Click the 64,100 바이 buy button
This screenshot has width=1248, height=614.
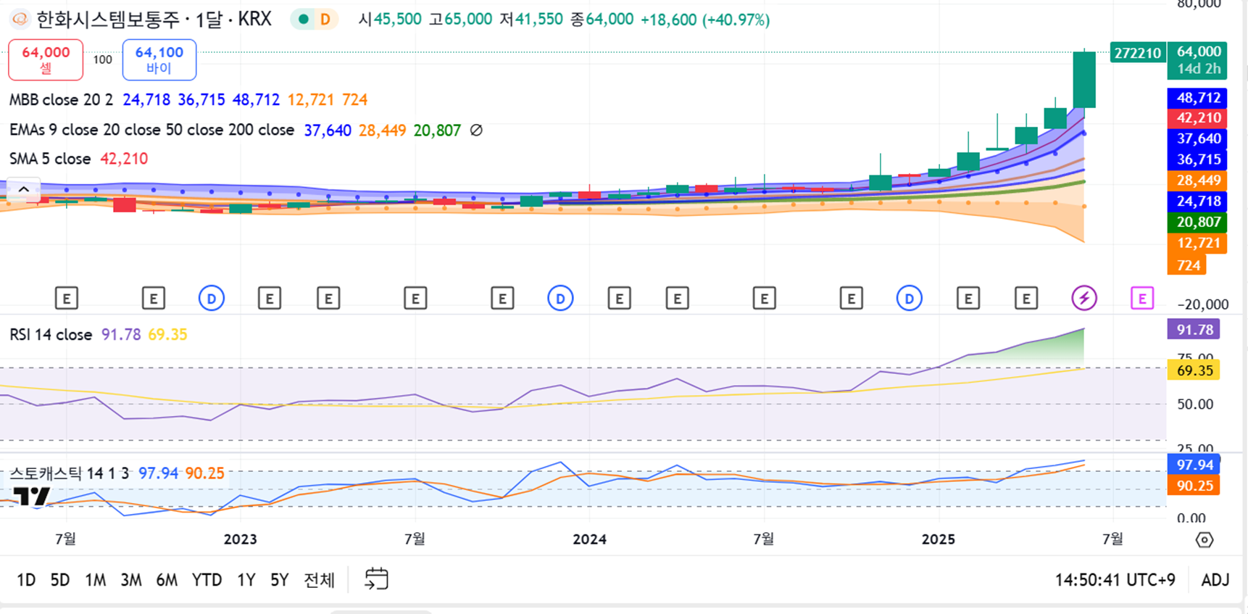coord(159,59)
